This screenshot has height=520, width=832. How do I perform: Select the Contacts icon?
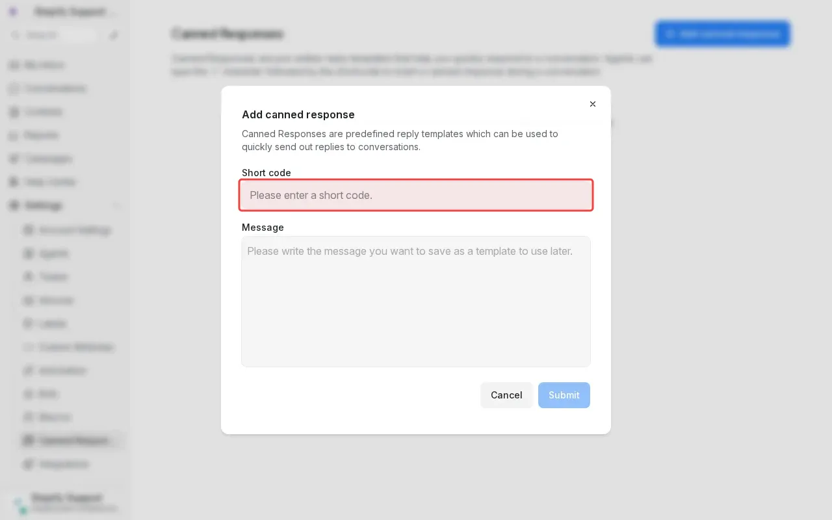(14, 112)
